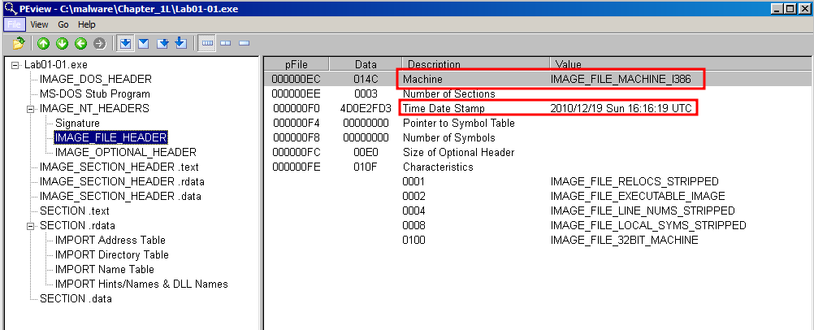Screen dimensions: 814x330
Task: Click the green back arrow toolbar button
Action: pyautogui.click(x=81, y=44)
